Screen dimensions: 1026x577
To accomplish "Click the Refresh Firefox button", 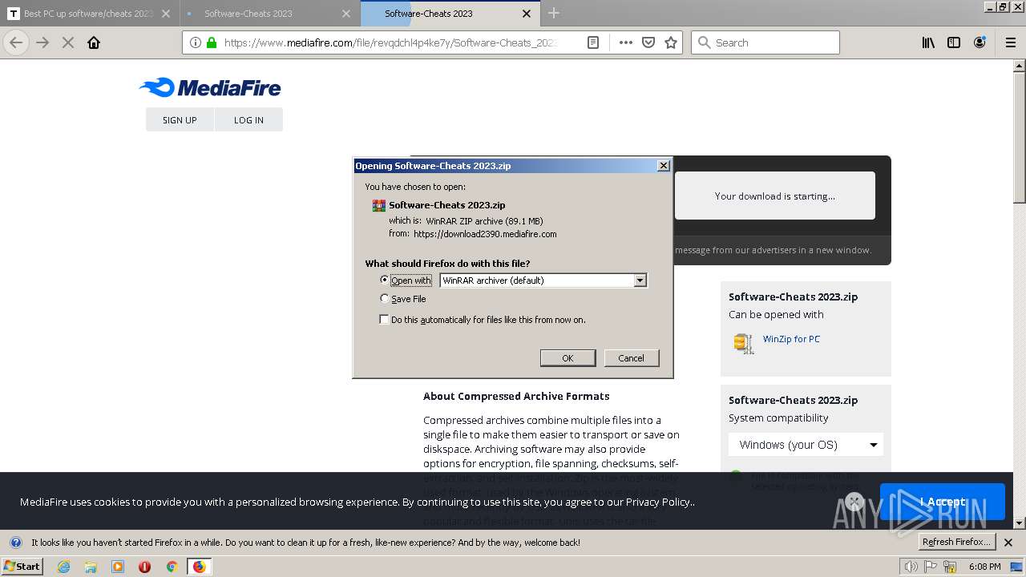I will [x=957, y=542].
